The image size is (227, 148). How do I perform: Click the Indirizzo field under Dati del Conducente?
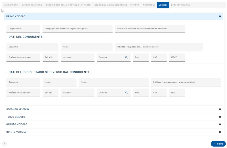(x=159, y=47)
